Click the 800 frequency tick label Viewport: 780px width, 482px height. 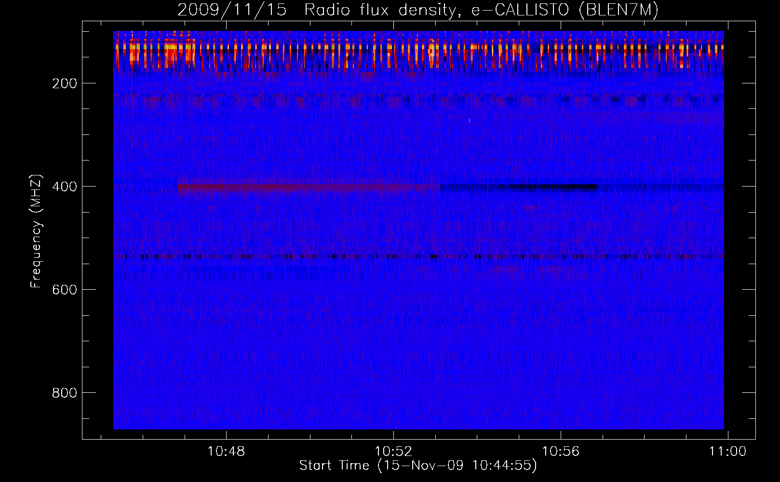(x=65, y=393)
